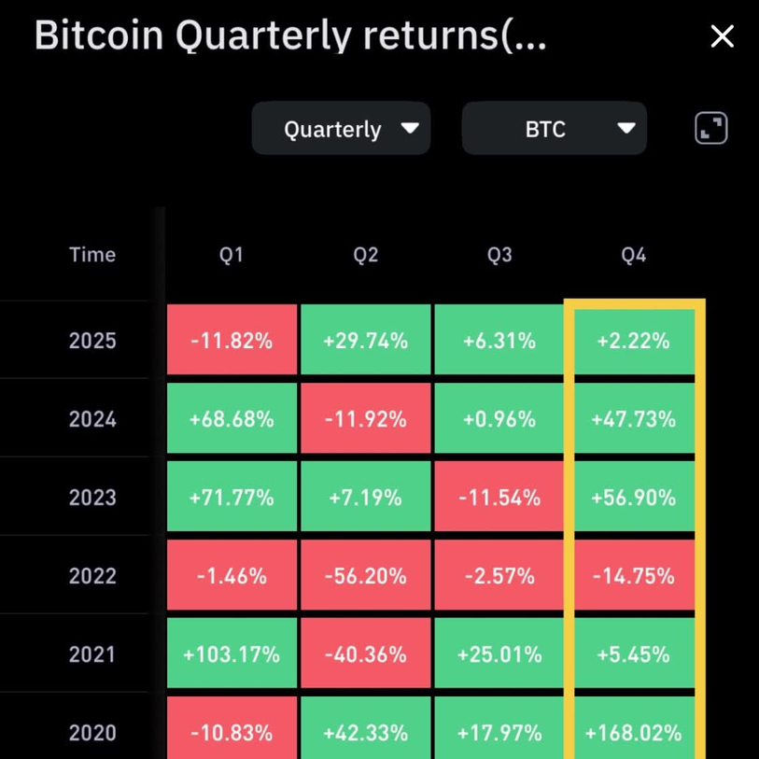Click the 2024 Q1 +68.68% cell
The width and height of the screenshot is (759, 759).
pyautogui.click(x=232, y=418)
